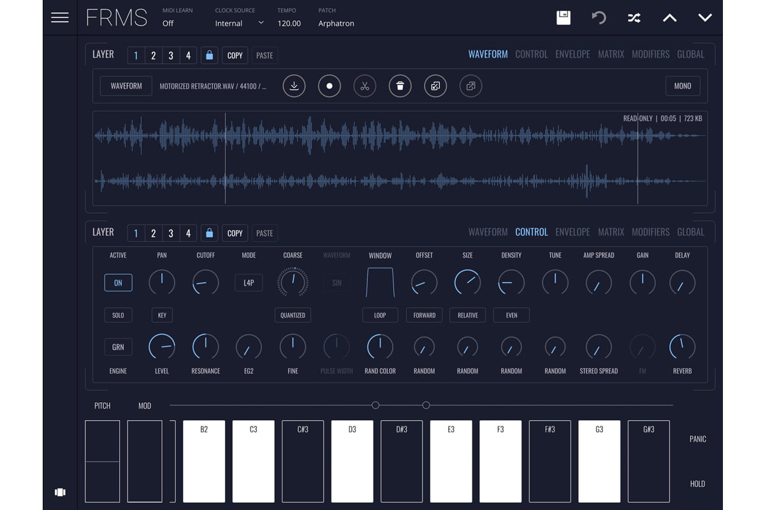Click the REVERB knob
765x510 pixels.
point(682,347)
